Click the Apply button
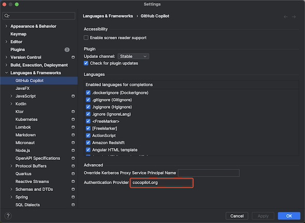Image resolution: width=305 pixels, height=223 pixels. tap(263, 216)
